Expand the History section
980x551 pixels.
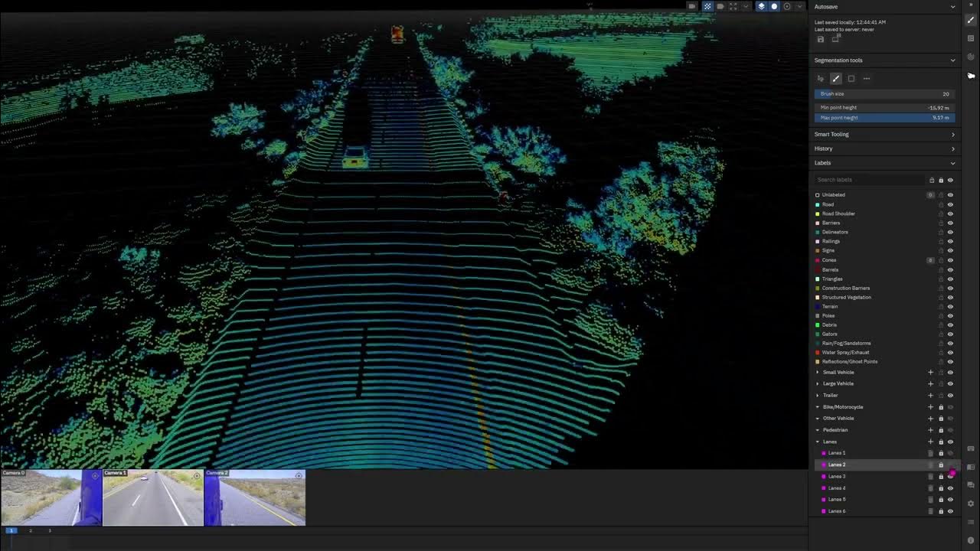(x=952, y=148)
